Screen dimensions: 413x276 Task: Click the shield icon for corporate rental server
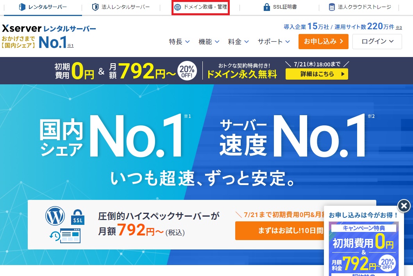95,7
